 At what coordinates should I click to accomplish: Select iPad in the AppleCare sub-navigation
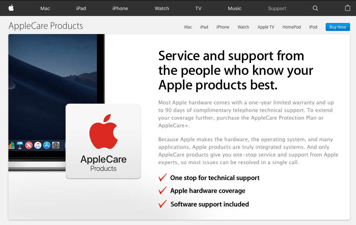tap(204, 27)
